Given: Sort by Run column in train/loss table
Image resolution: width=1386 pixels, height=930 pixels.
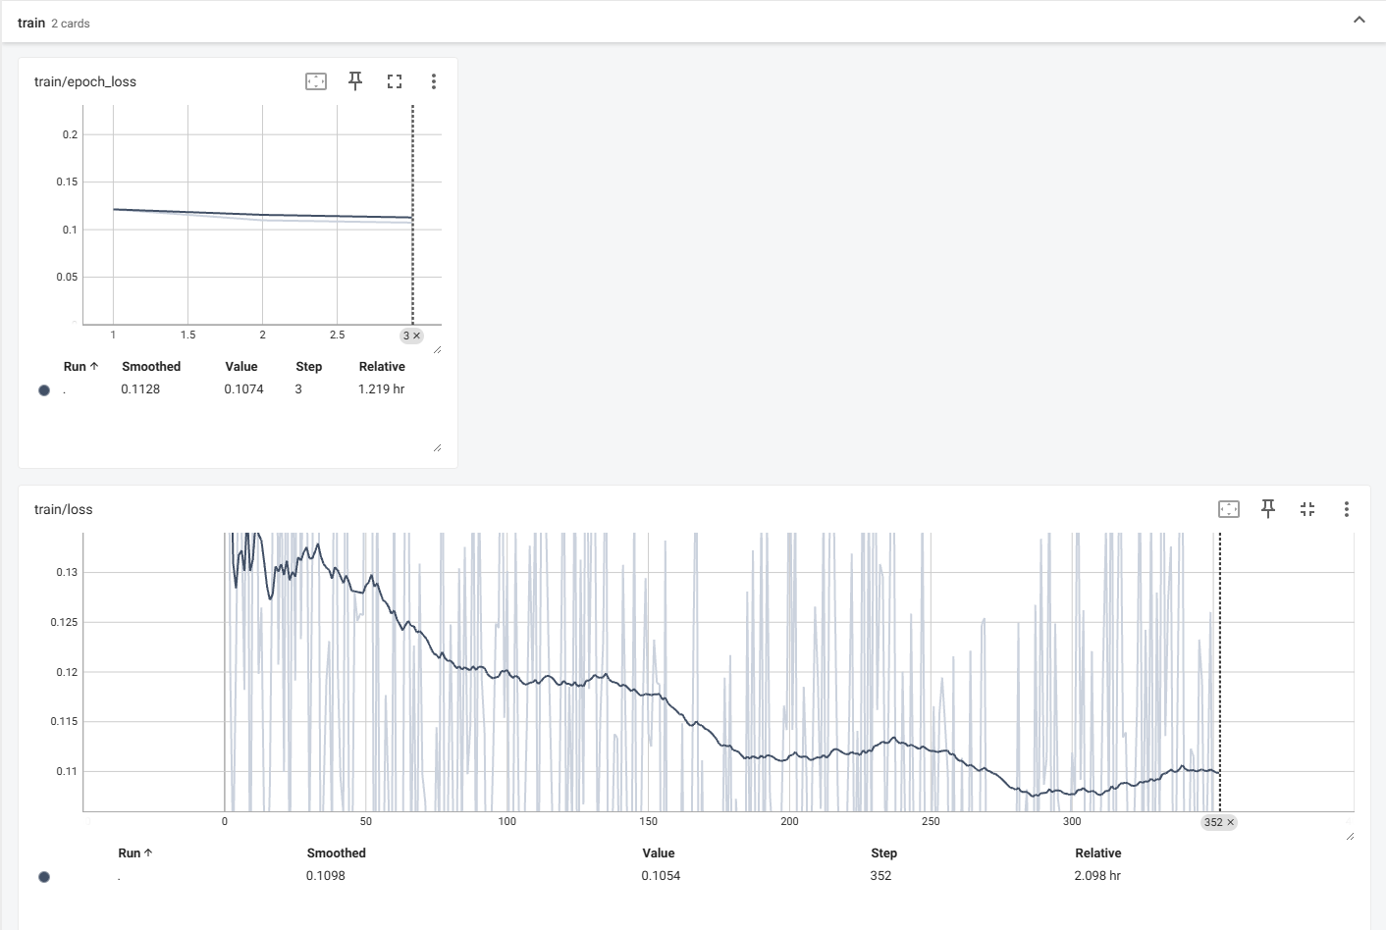Looking at the screenshot, I should [135, 853].
